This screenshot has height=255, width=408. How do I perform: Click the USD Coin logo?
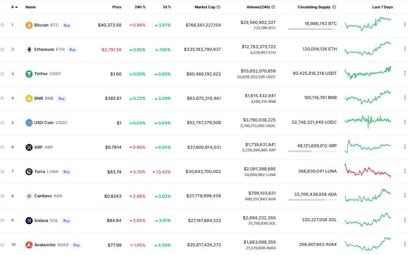[29, 123]
